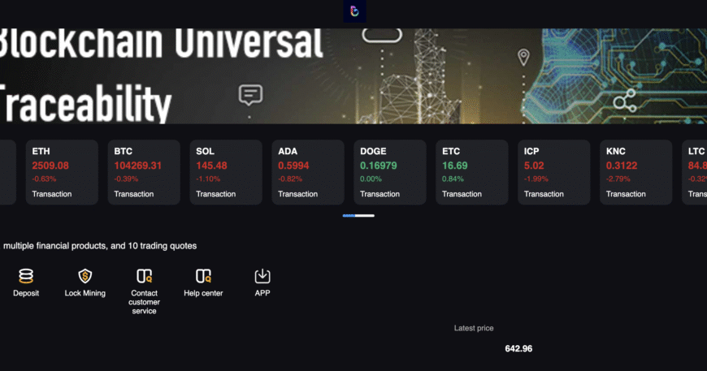Open the ADA price card

pyautogui.click(x=308, y=172)
